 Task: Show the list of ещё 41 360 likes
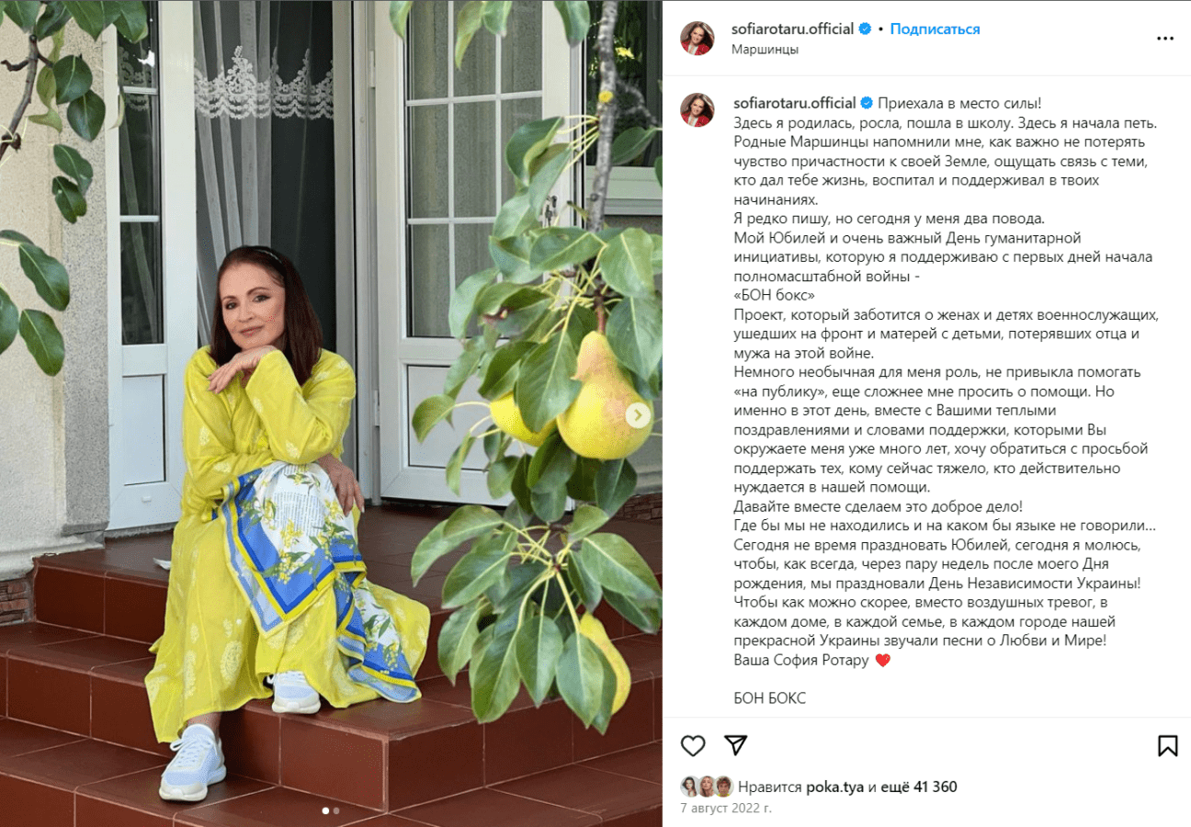(x=919, y=787)
